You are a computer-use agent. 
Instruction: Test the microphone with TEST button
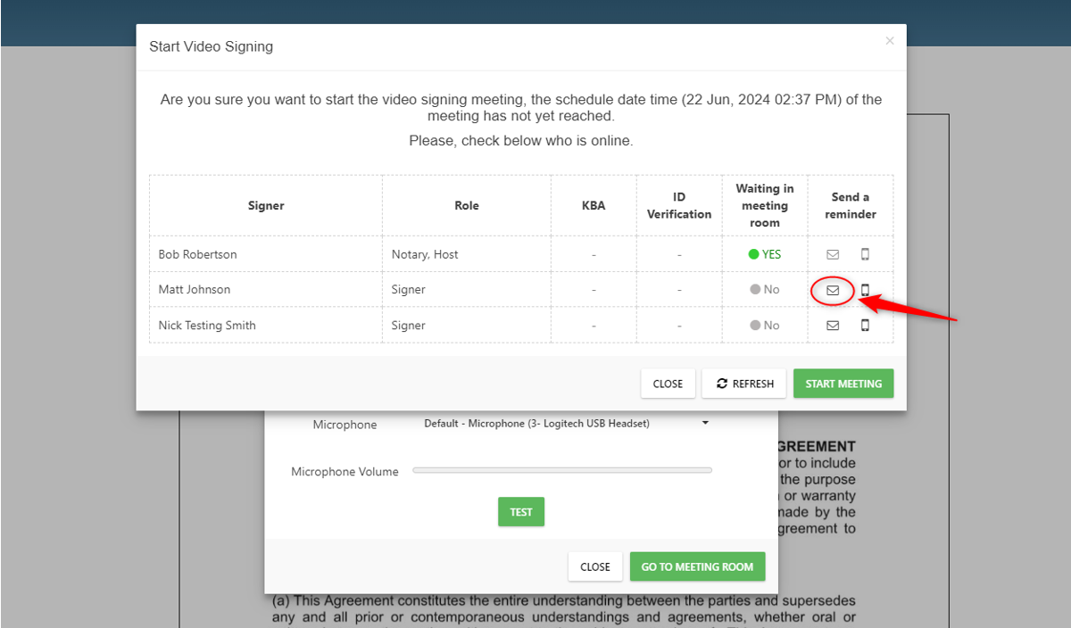point(521,512)
